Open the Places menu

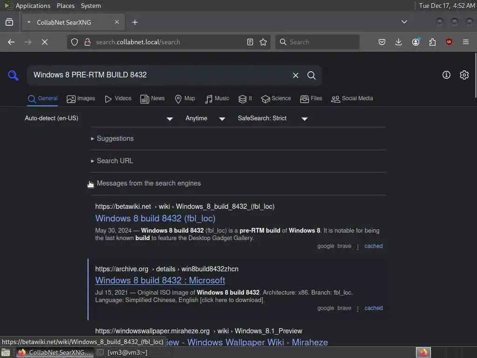point(65,6)
